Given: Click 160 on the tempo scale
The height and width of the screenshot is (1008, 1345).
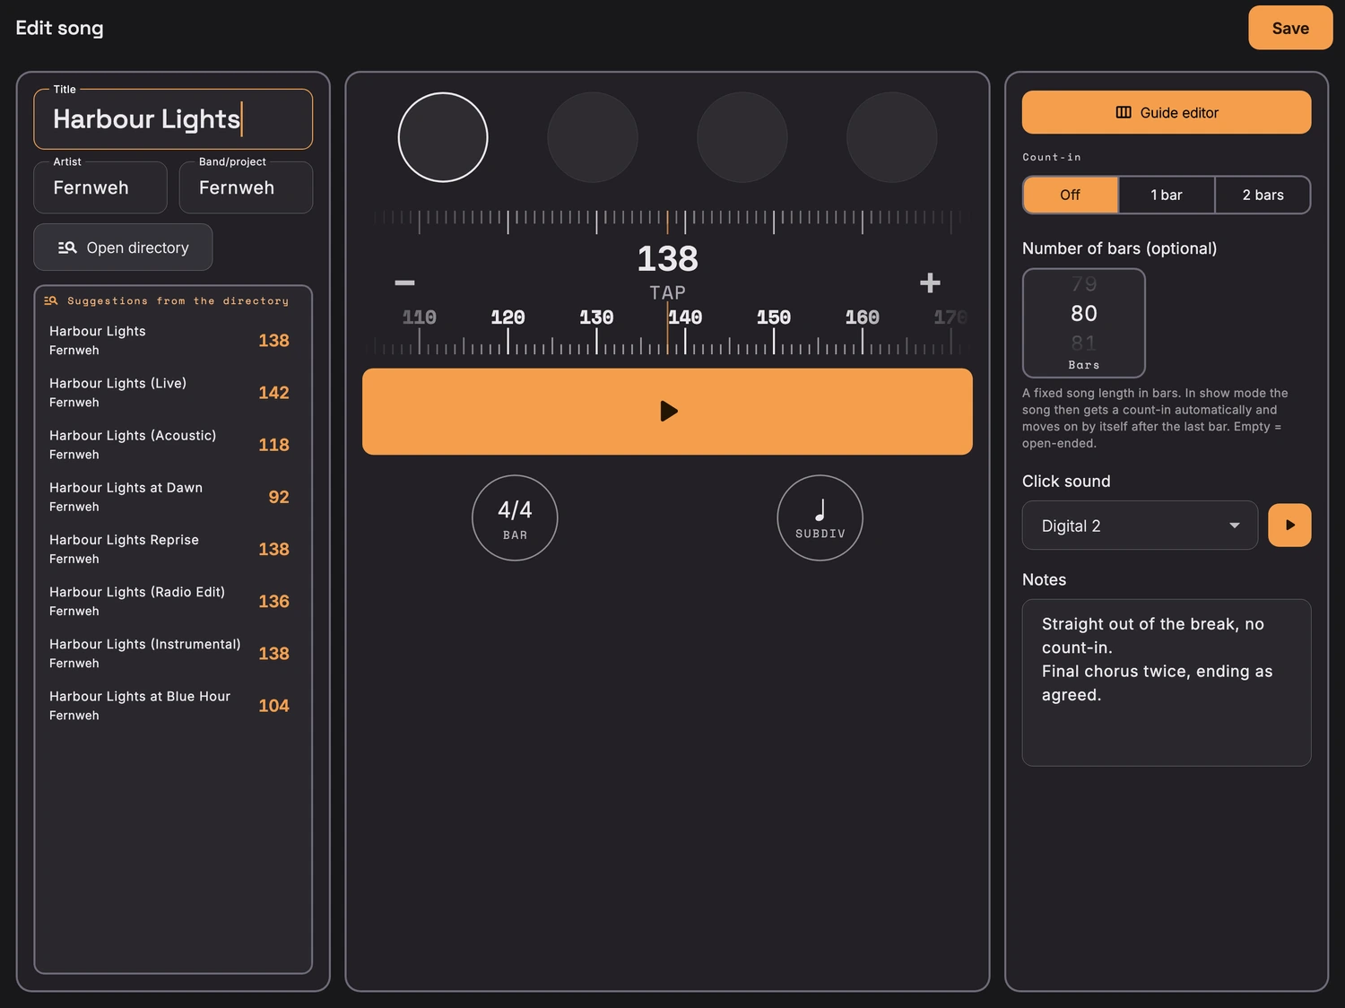Looking at the screenshot, I should tap(862, 317).
